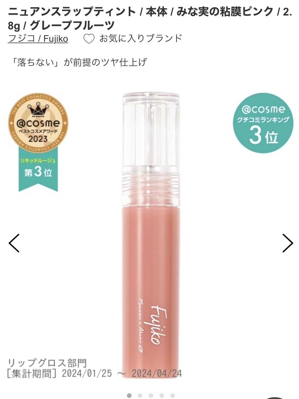Show the previous product image with left arrow
The image size is (299, 399).
pyautogui.click(x=14, y=243)
